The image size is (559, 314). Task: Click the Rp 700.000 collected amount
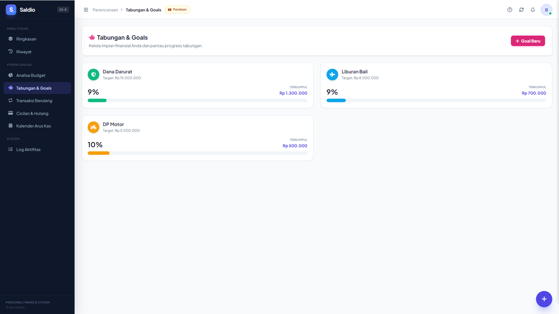534,93
